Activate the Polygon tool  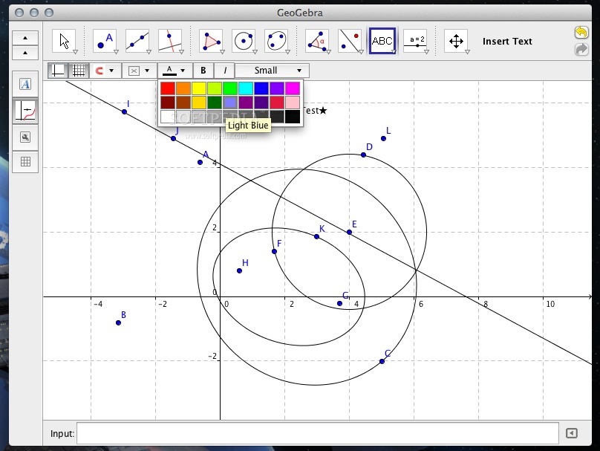point(210,41)
